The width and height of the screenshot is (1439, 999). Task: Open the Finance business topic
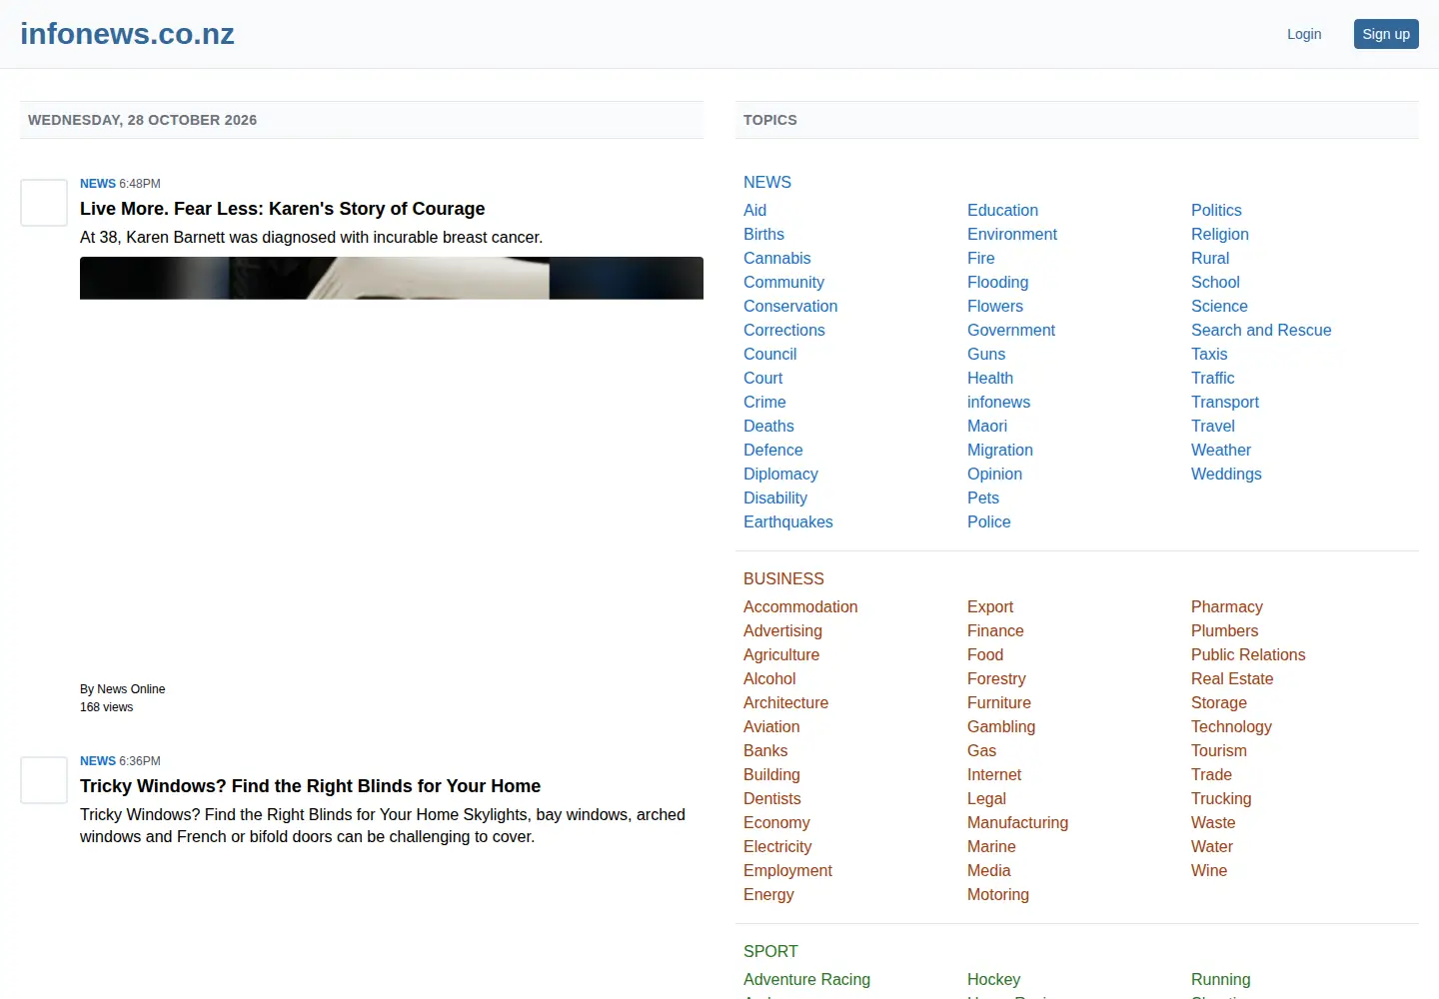[x=995, y=630]
